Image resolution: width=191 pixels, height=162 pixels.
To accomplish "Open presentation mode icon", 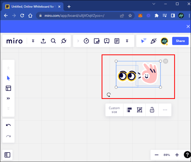I will 107,41.
